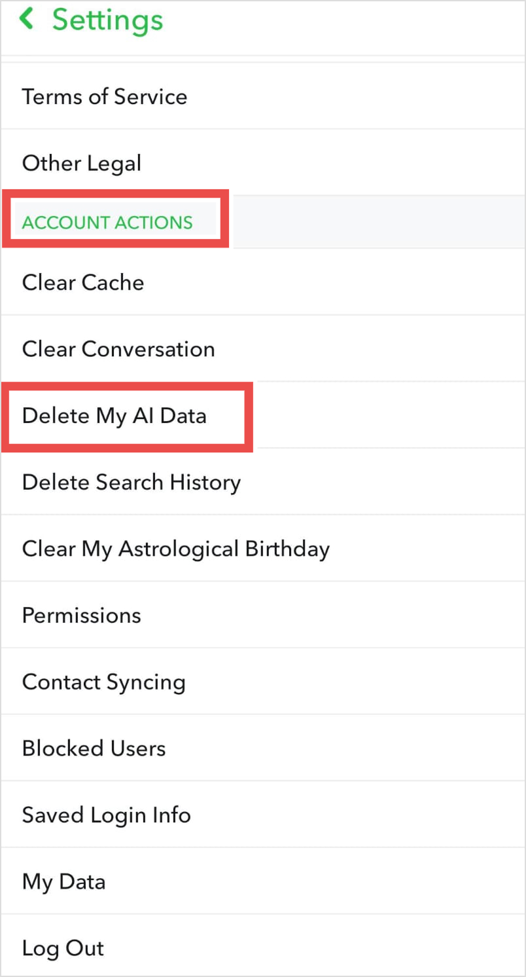Tap the Delete Search History row
The width and height of the screenshot is (526, 977).
tap(131, 483)
